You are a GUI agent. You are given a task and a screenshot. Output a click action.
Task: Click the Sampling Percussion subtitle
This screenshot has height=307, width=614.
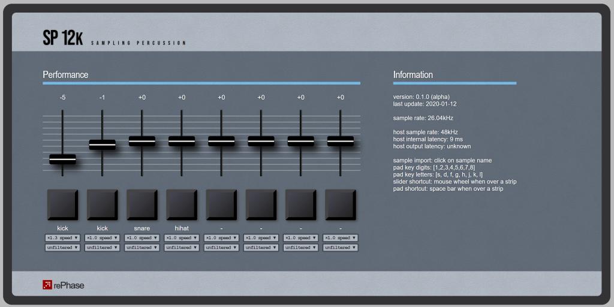(139, 43)
